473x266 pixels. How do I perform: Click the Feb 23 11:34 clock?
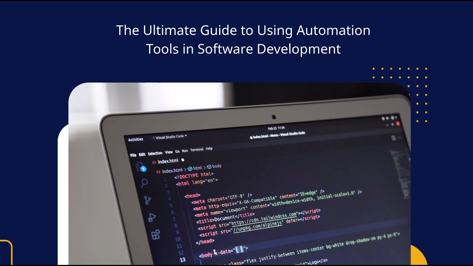coord(276,128)
